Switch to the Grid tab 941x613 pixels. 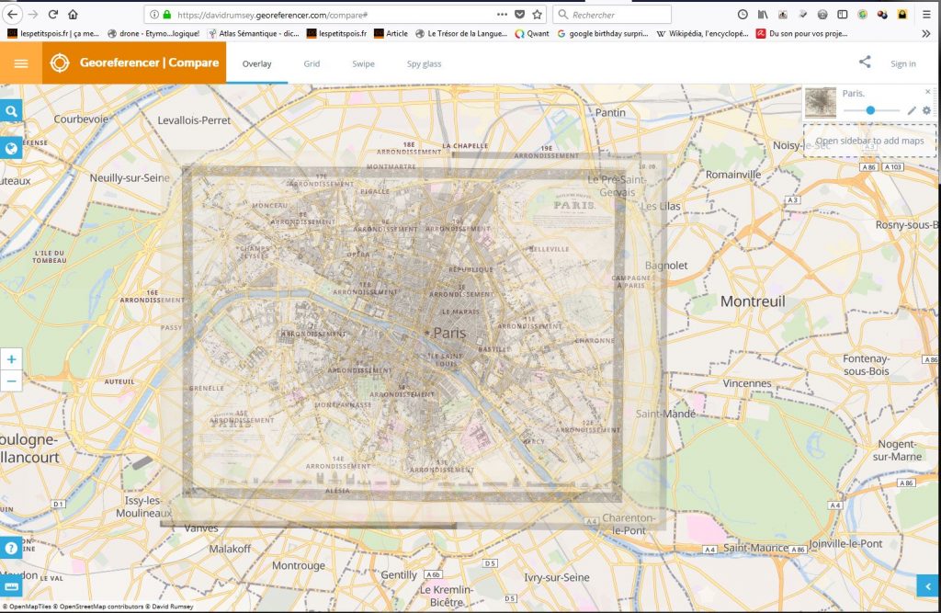click(312, 63)
